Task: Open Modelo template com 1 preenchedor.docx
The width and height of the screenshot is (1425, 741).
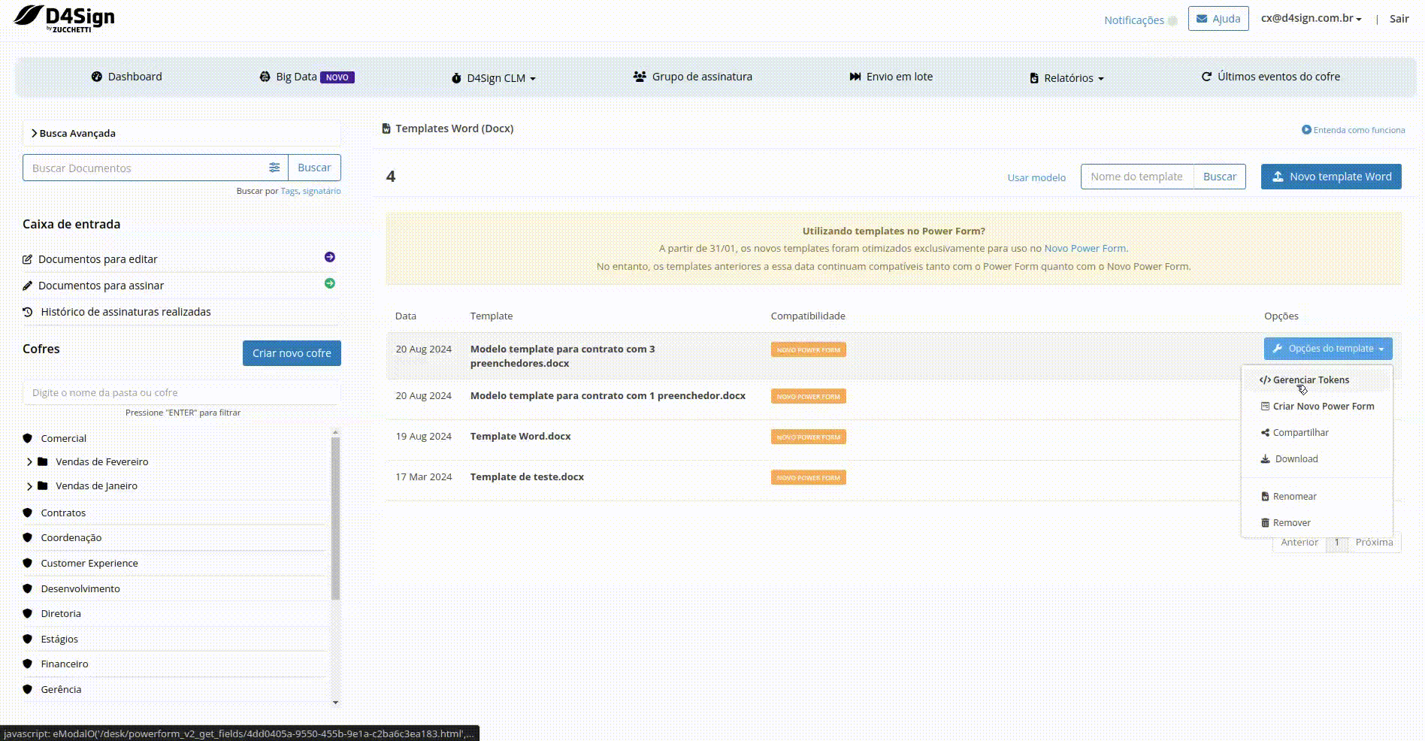Action: click(x=608, y=396)
